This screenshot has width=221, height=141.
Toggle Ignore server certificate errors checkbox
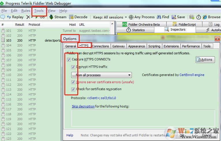pos(73,82)
